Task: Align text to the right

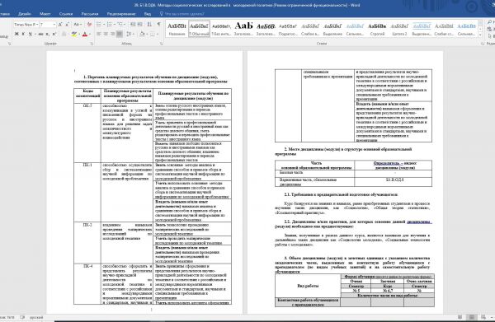Action: point(113,34)
